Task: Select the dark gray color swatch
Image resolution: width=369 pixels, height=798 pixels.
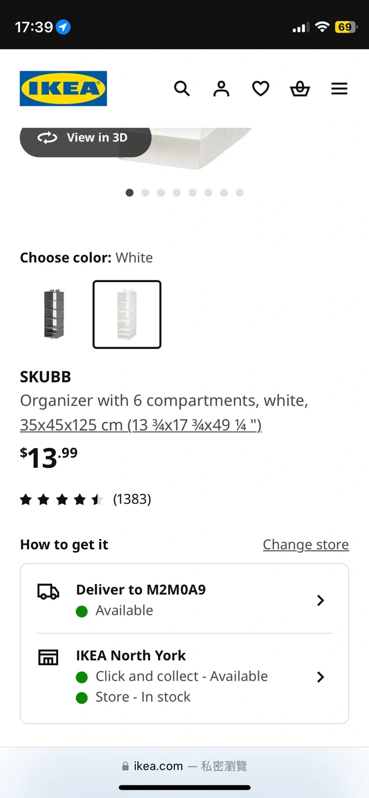Action: point(54,314)
